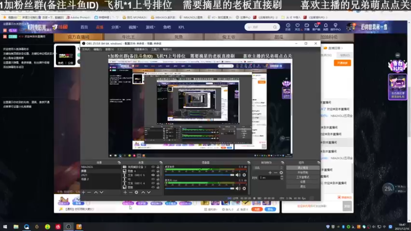Toggle visibility of 图像 4 source

pyautogui.click(x=153, y=171)
